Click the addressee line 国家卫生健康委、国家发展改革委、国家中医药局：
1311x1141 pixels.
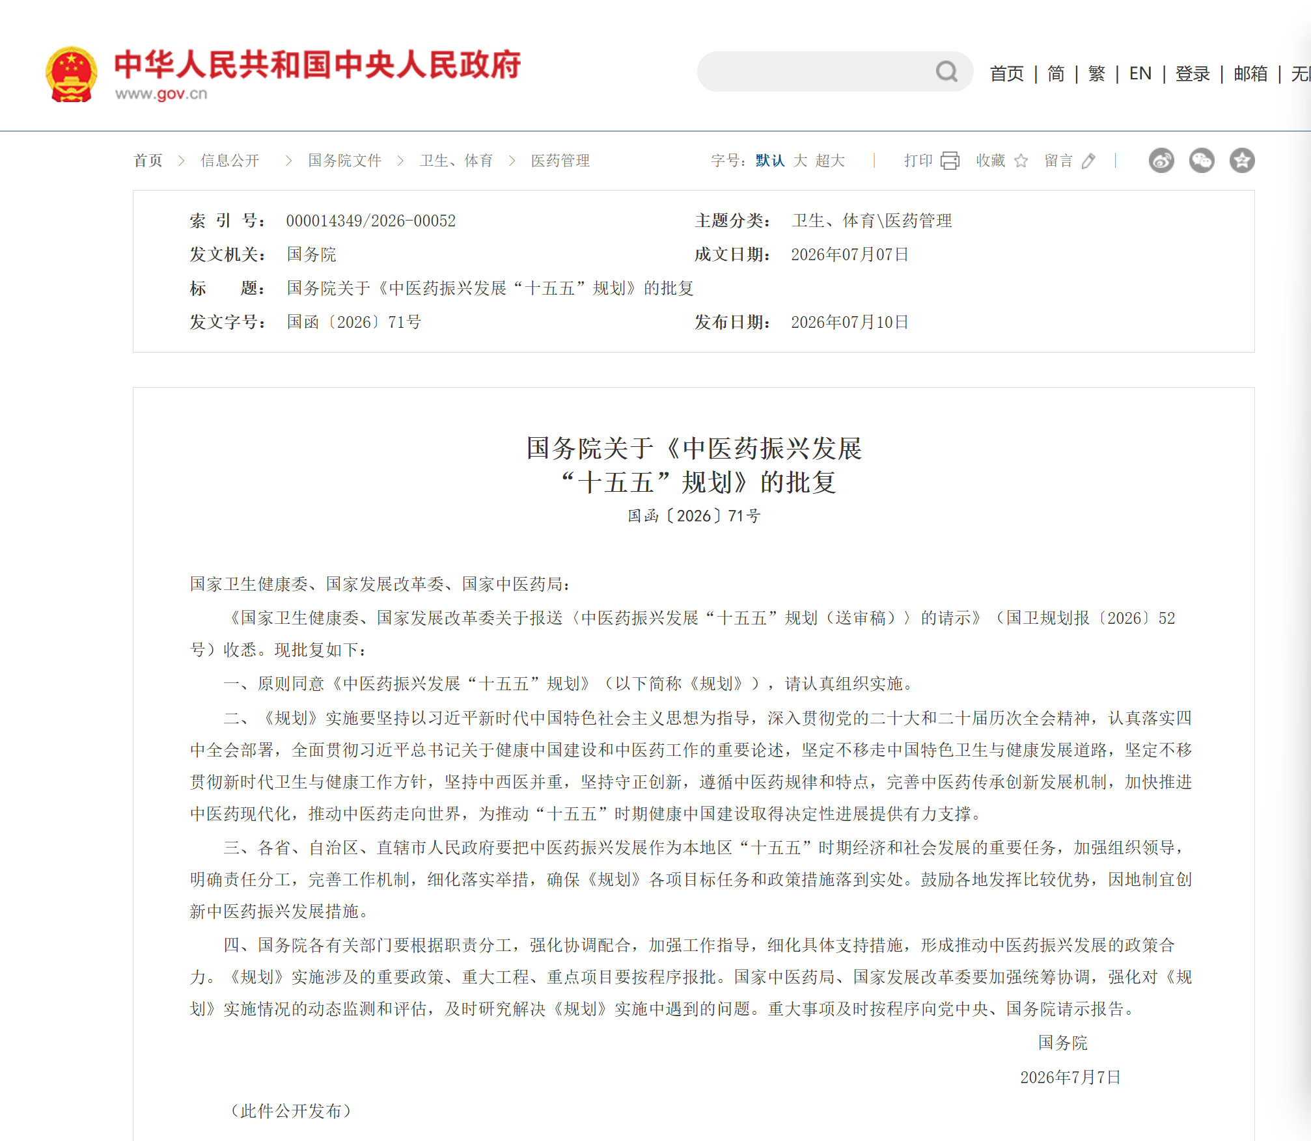[x=381, y=584]
